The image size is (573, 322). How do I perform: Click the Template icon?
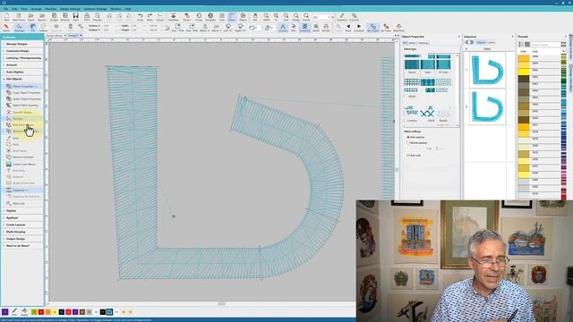[210, 16]
